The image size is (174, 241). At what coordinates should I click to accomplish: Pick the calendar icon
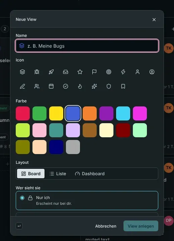pos(51,86)
